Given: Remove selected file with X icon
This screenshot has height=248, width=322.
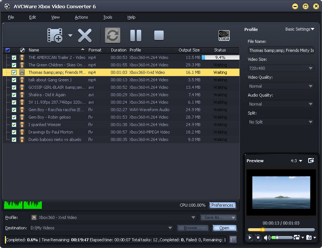Looking at the screenshot, I should (x=85, y=35).
